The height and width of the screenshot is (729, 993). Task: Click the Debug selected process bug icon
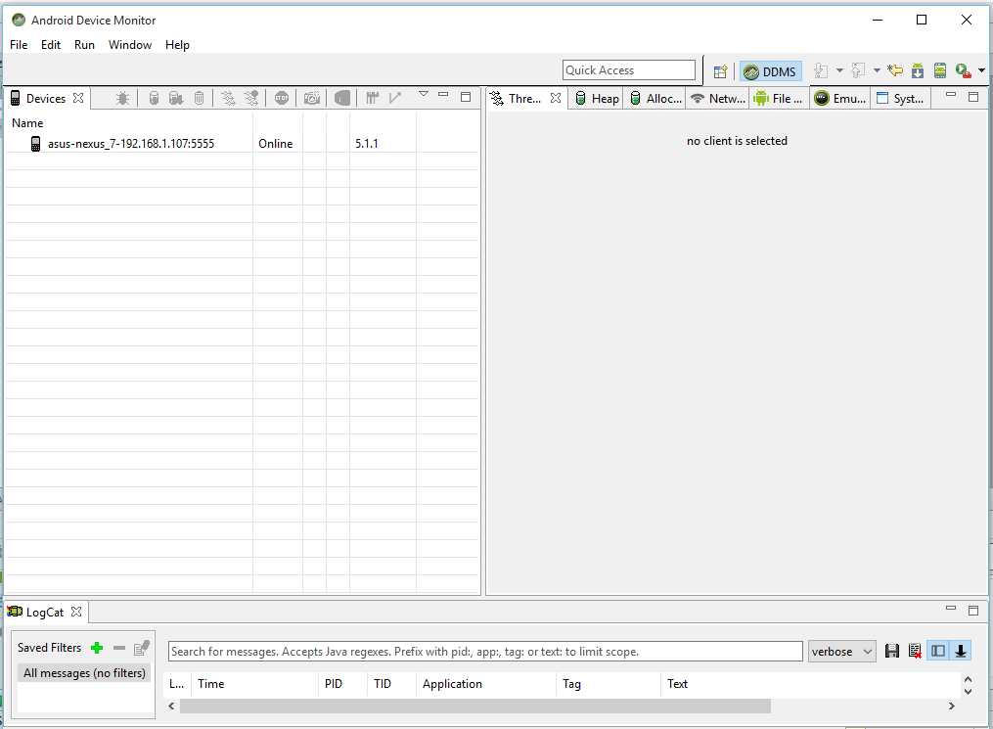pyautogui.click(x=123, y=98)
